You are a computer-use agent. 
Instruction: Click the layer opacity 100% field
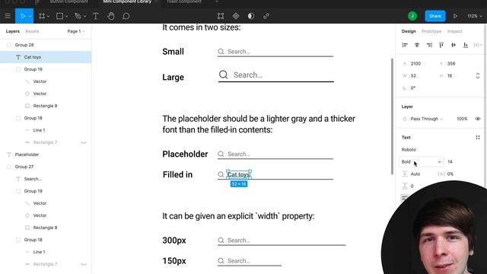(x=462, y=119)
